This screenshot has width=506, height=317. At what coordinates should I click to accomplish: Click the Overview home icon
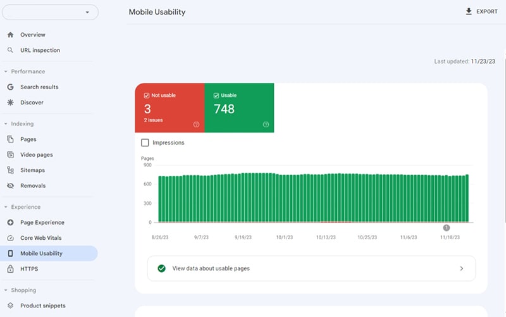pos(10,35)
